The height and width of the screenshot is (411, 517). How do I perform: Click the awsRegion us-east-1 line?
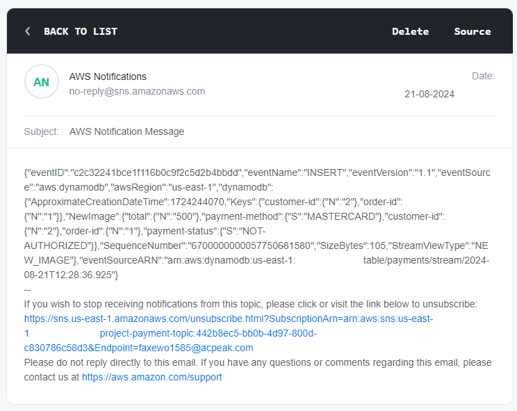pos(149,187)
